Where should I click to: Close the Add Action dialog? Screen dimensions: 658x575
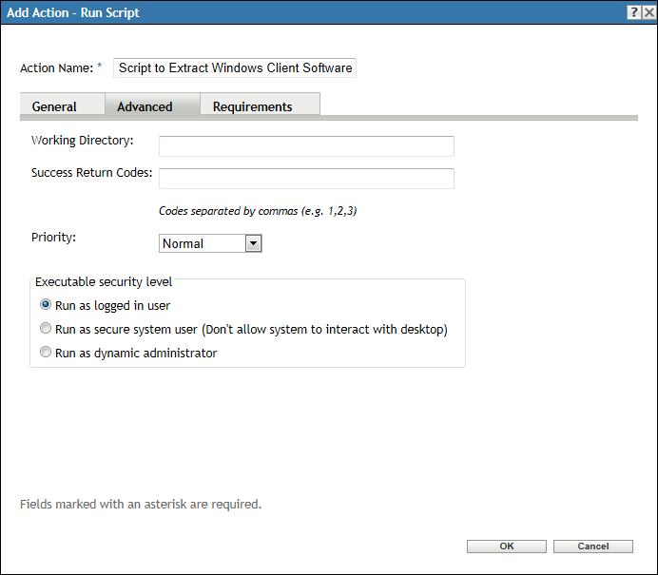point(648,12)
